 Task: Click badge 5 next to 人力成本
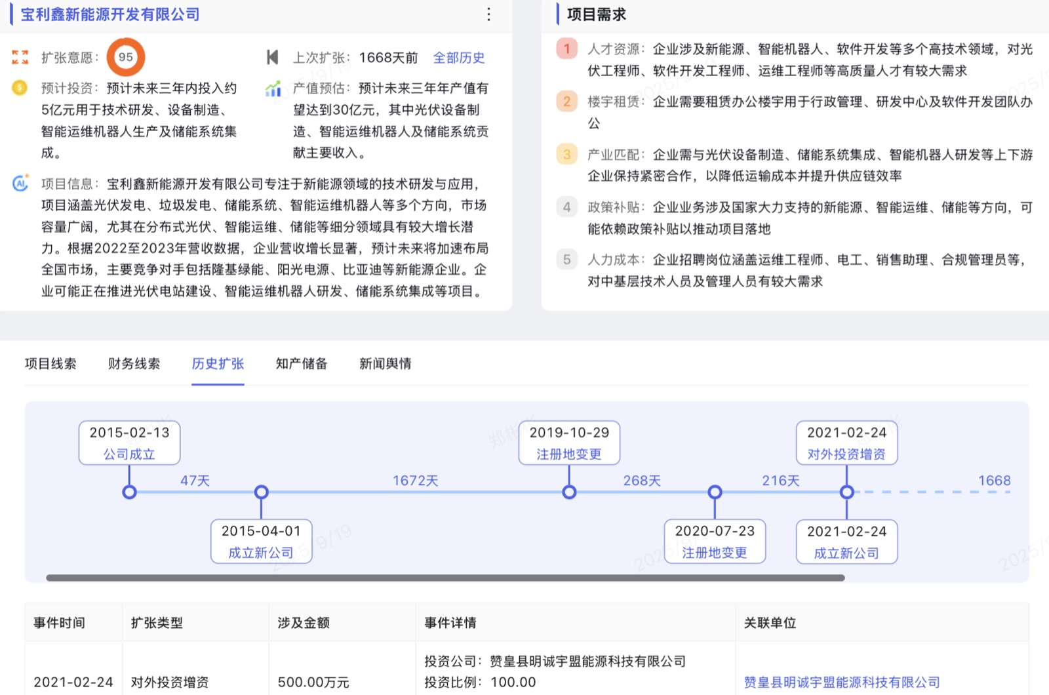click(567, 260)
